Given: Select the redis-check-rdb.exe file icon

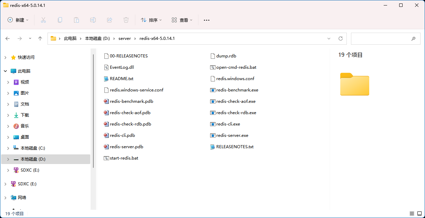Looking at the screenshot, I should point(213,113).
